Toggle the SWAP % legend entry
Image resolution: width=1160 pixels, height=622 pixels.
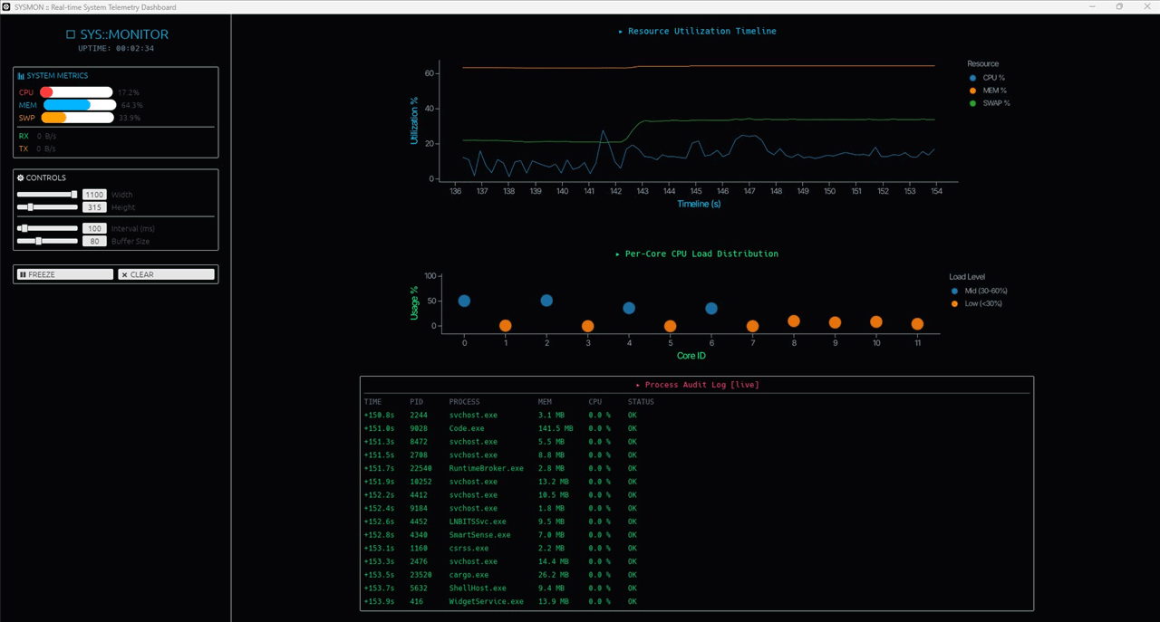coord(990,103)
